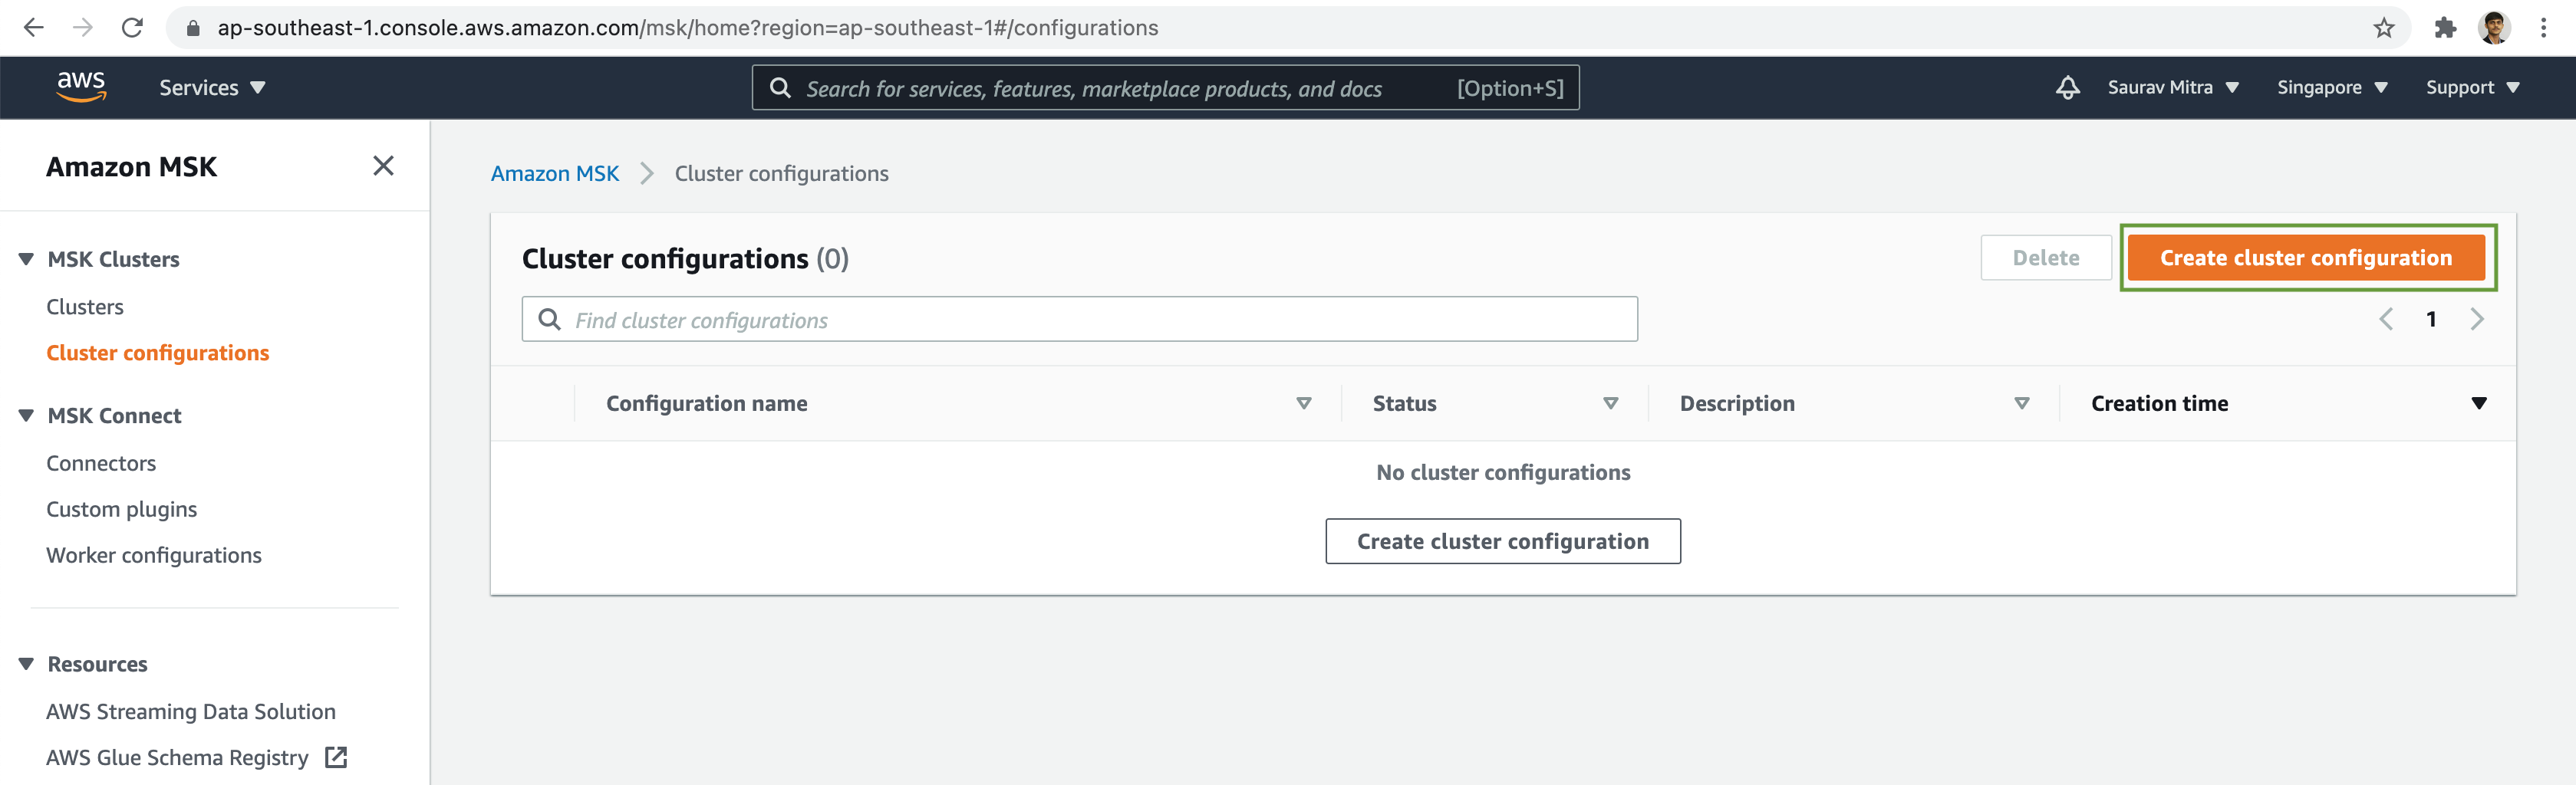The width and height of the screenshot is (2576, 785).
Task: Open the notifications bell
Action: pyautogui.click(x=2067, y=88)
